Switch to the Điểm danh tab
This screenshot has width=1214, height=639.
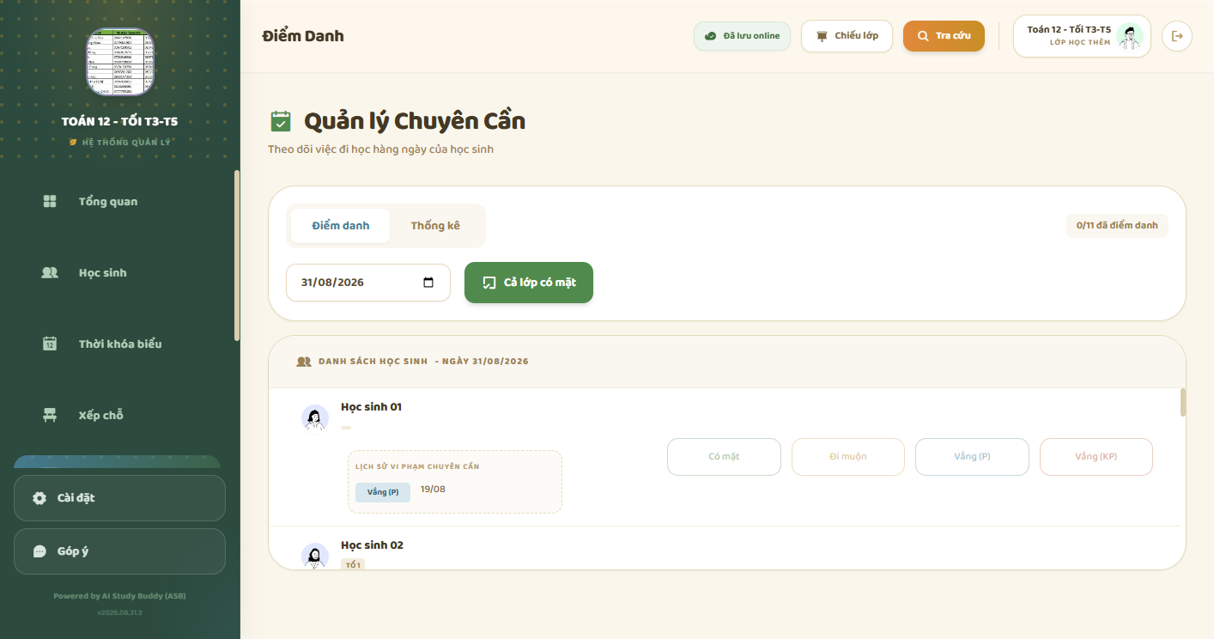click(341, 226)
